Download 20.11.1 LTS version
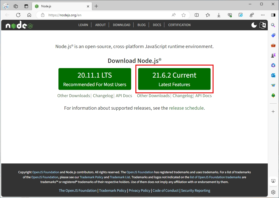Viewport: 279px width, 198px height. coord(95,79)
